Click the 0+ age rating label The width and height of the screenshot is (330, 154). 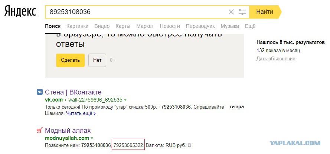click(x=112, y=60)
